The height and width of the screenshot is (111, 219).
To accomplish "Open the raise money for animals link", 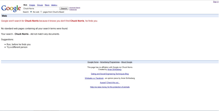I will click(x=110, y=87).
